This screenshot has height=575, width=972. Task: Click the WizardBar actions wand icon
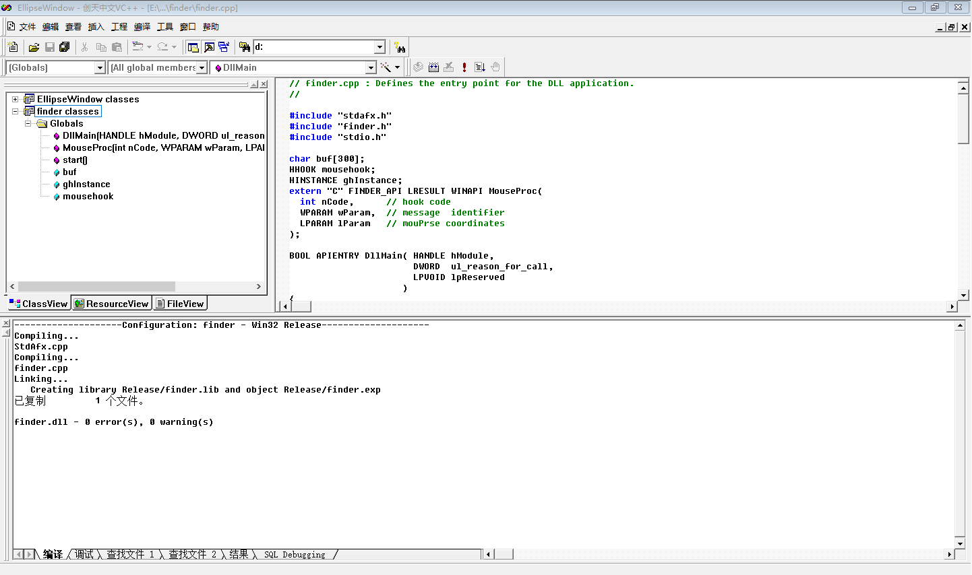pyautogui.click(x=386, y=67)
